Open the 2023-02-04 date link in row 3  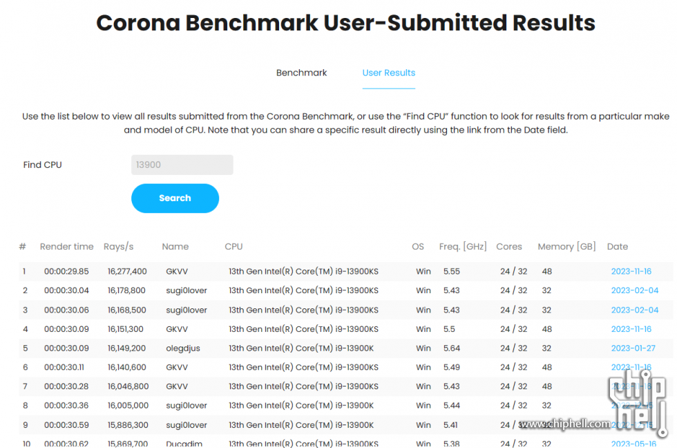coord(634,310)
